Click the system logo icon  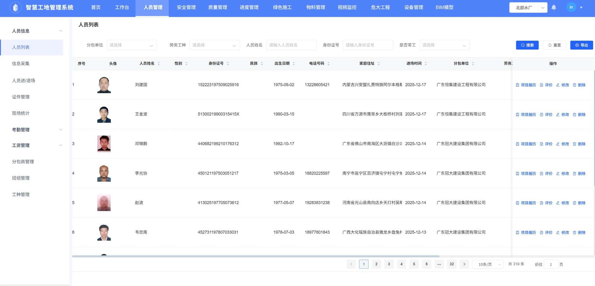15,7
